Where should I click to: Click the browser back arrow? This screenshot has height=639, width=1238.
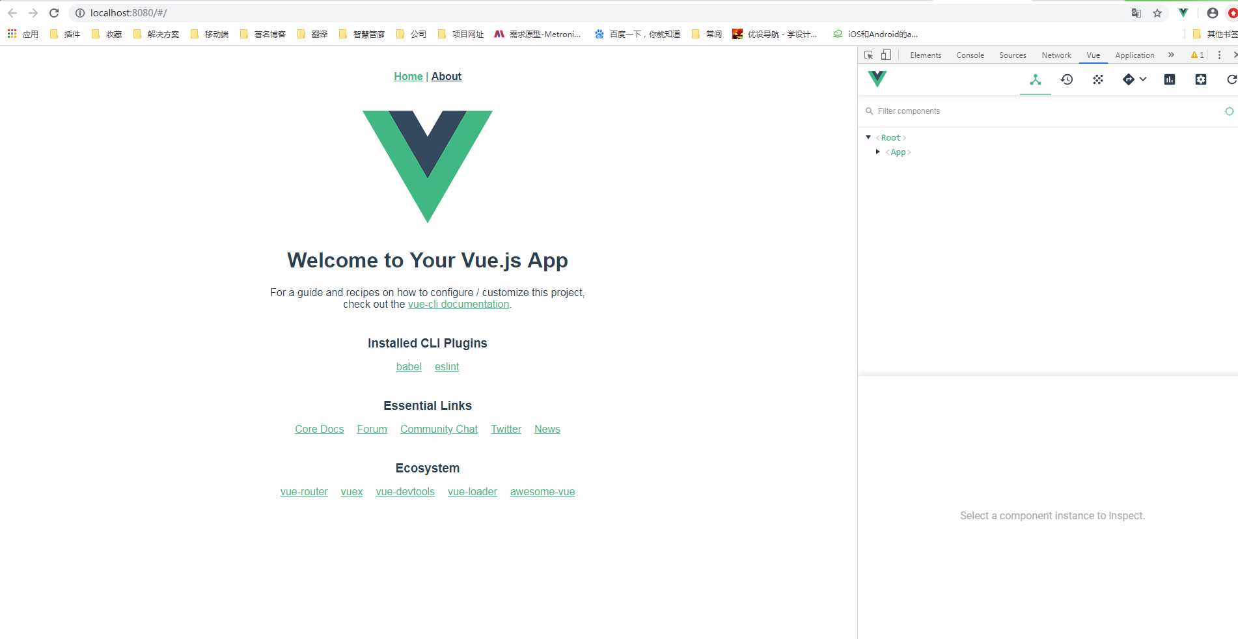[12, 13]
